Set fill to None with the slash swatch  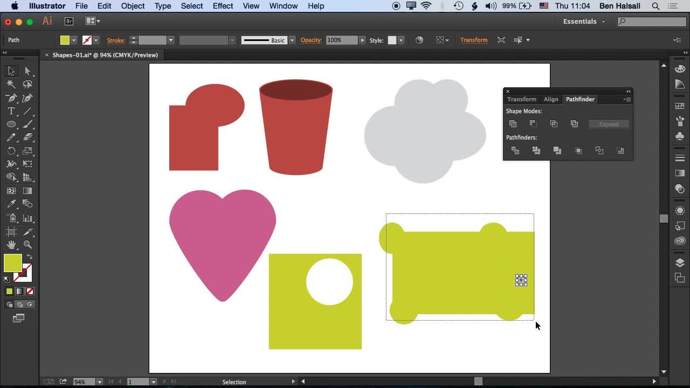(x=29, y=291)
